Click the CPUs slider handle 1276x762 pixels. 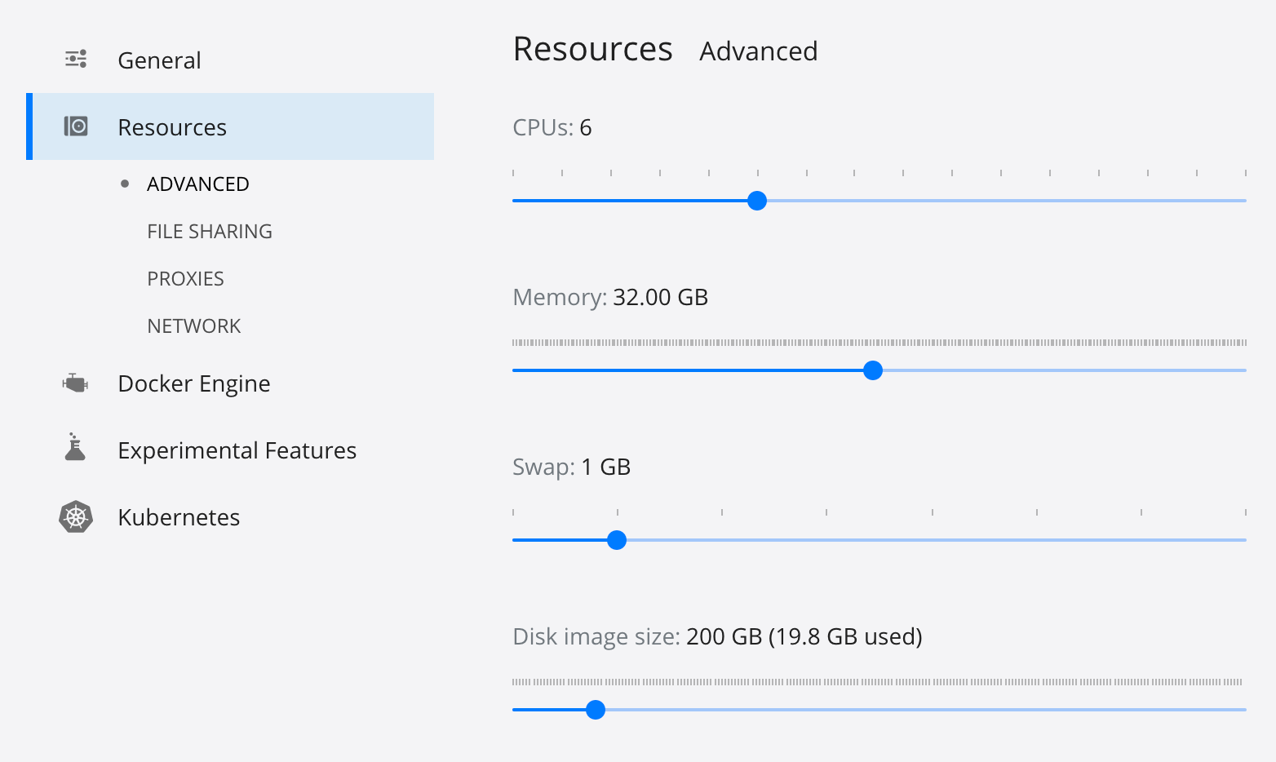(757, 201)
